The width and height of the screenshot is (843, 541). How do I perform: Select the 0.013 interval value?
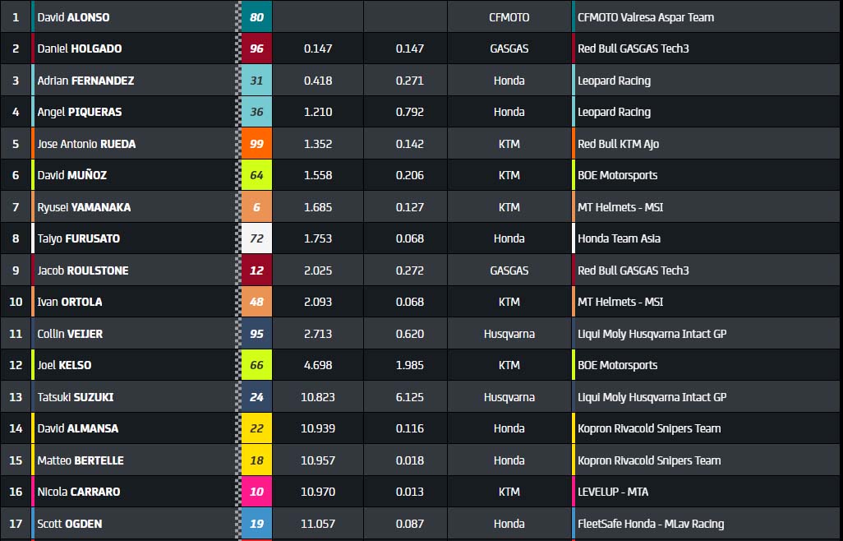pyautogui.click(x=410, y=492)
